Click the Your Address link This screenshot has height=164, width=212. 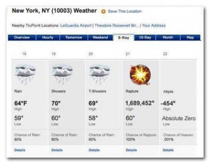pos(154,25)
